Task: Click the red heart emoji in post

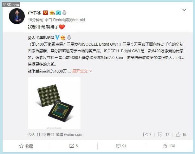Action: point(62,27)
